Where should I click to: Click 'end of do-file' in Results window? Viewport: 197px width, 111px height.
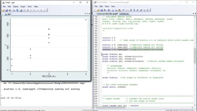(11, 98)
